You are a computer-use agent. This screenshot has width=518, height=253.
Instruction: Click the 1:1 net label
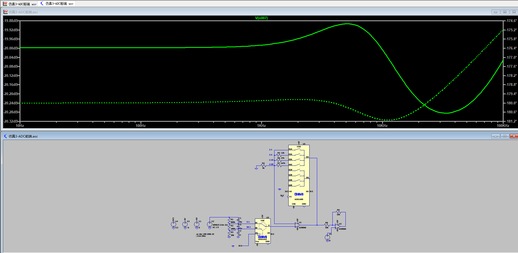point(270,149)
